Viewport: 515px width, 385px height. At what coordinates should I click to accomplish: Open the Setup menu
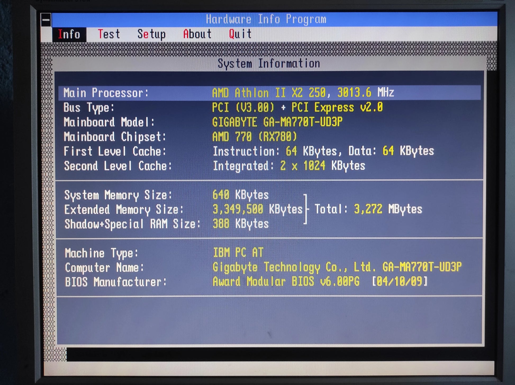click(151, 34)
